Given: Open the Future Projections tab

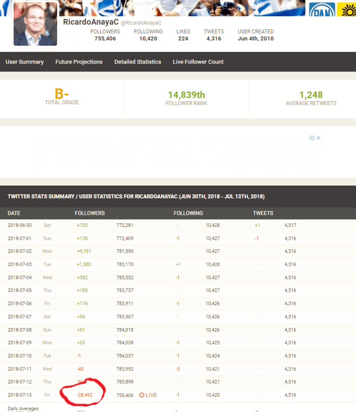Looking at the screenshot, I should (79, 62).
